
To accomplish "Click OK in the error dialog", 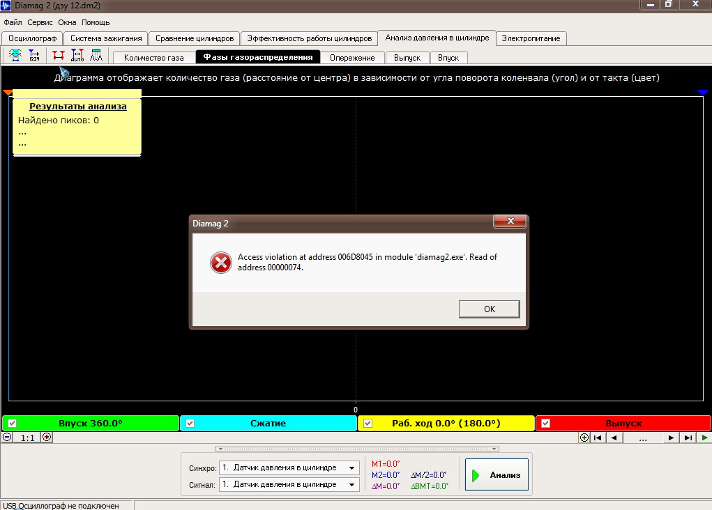I will click(x=490, y=309).
